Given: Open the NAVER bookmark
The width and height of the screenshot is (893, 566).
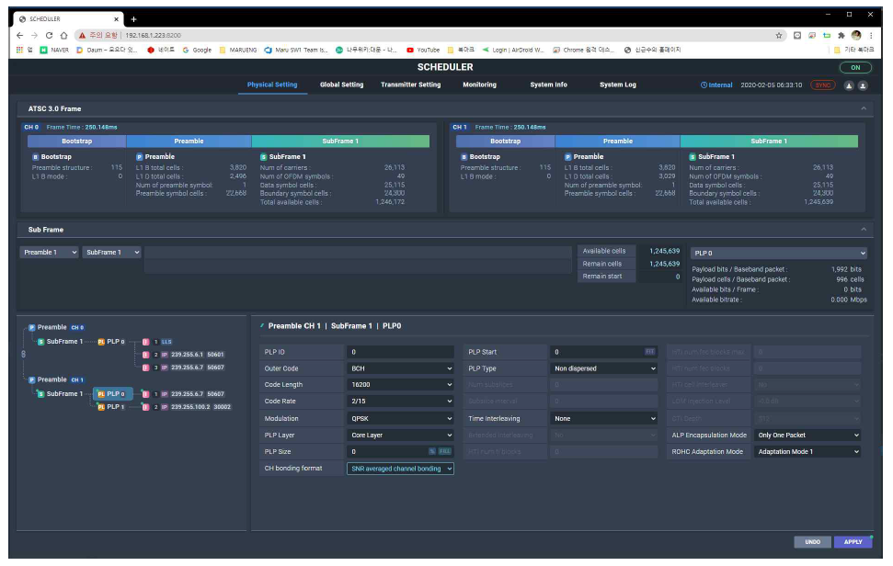Looking at the screenshot, I should pyautogui.click(x=54, y=50).
